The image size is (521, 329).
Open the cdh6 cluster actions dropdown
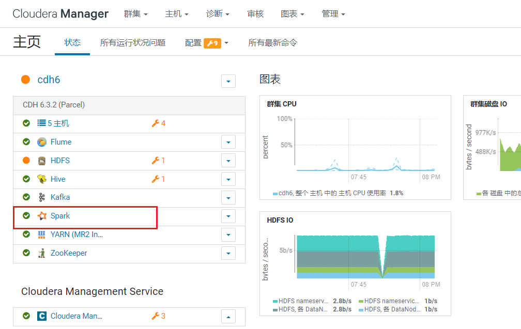(228, 81)
